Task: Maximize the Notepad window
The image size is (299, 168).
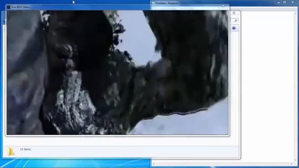Action: point(285,2)
